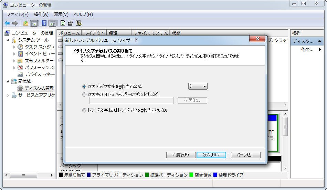Open the Help toolbar icon
The height and width of the screenshot is (190, 327).
[44, 23]
